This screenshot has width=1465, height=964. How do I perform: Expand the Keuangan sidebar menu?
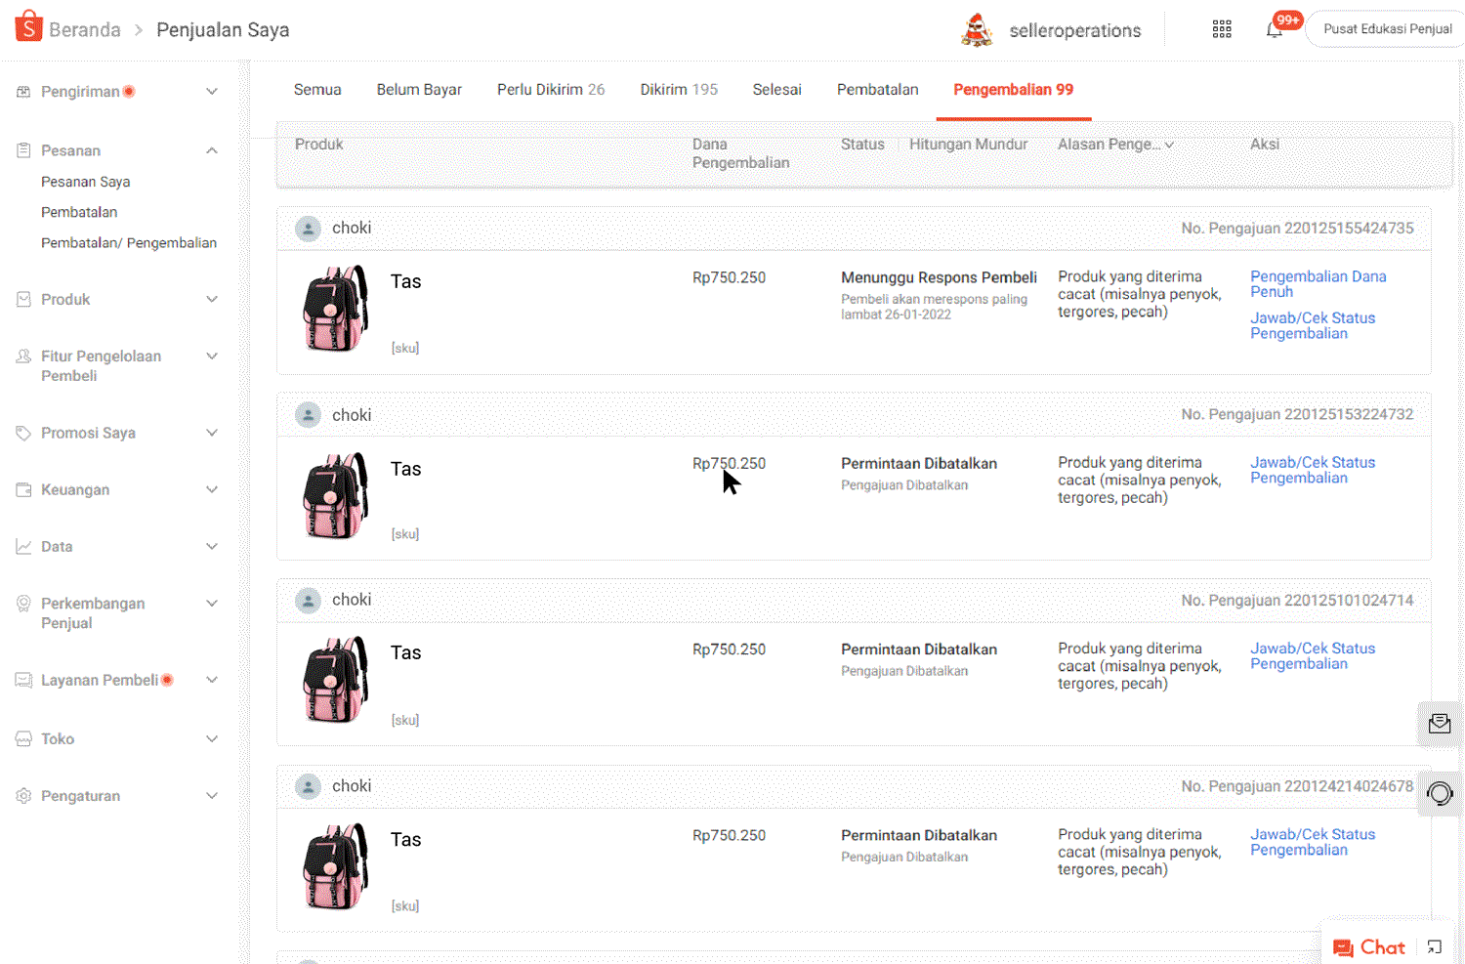point(212,490)
